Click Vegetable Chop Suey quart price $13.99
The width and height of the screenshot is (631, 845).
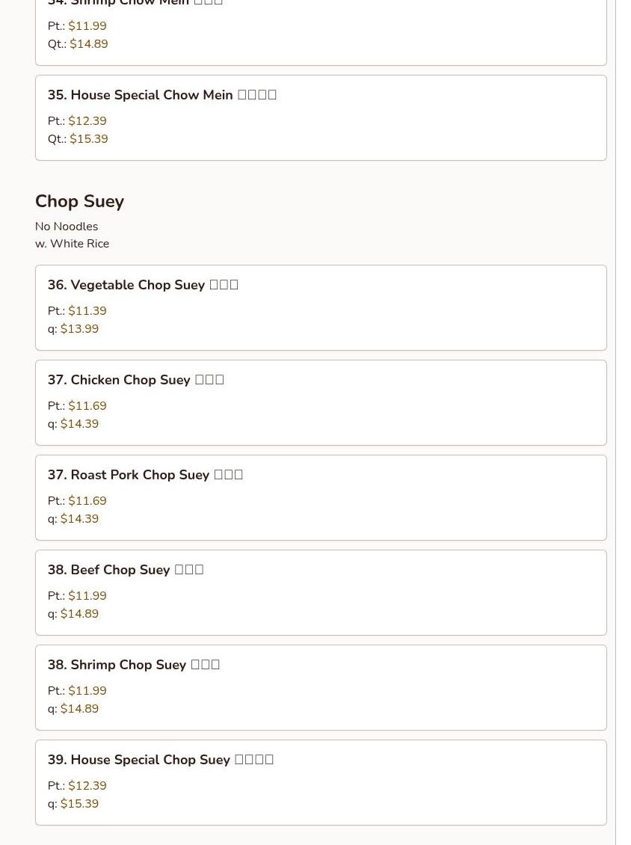(79, 329)
